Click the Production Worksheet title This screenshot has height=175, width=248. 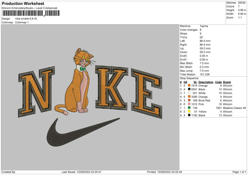(23, 3)
